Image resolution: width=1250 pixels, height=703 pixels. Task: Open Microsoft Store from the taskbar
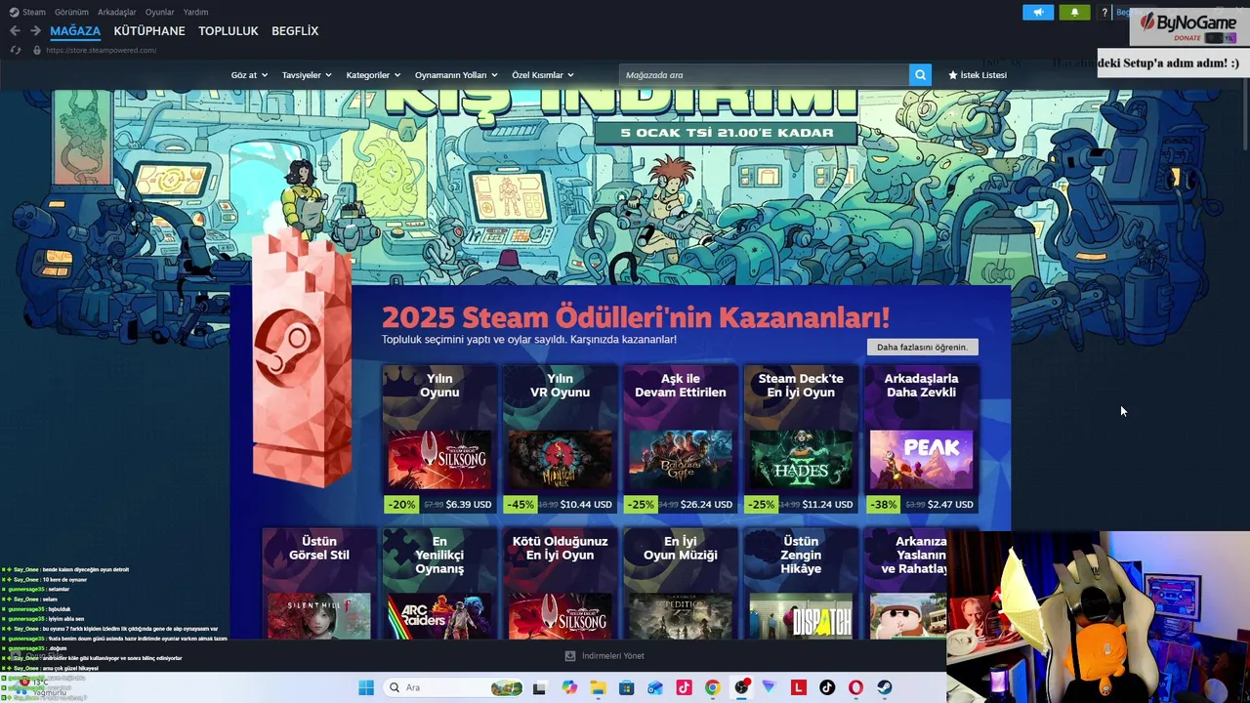click(627, 687)
